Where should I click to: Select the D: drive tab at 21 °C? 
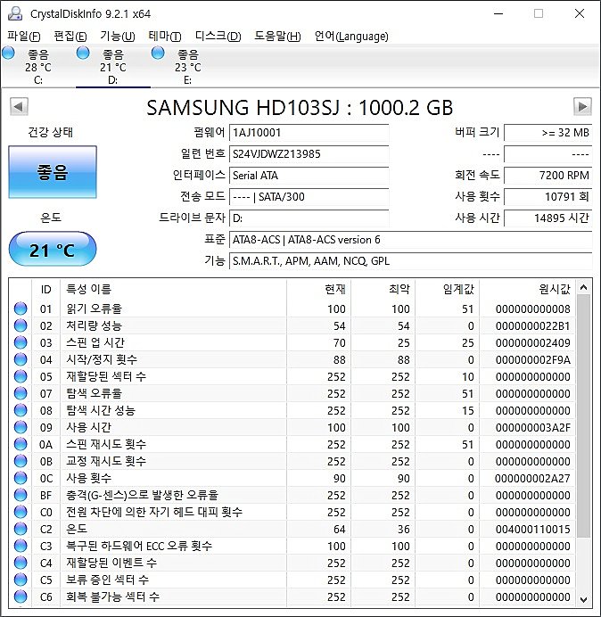113,67
